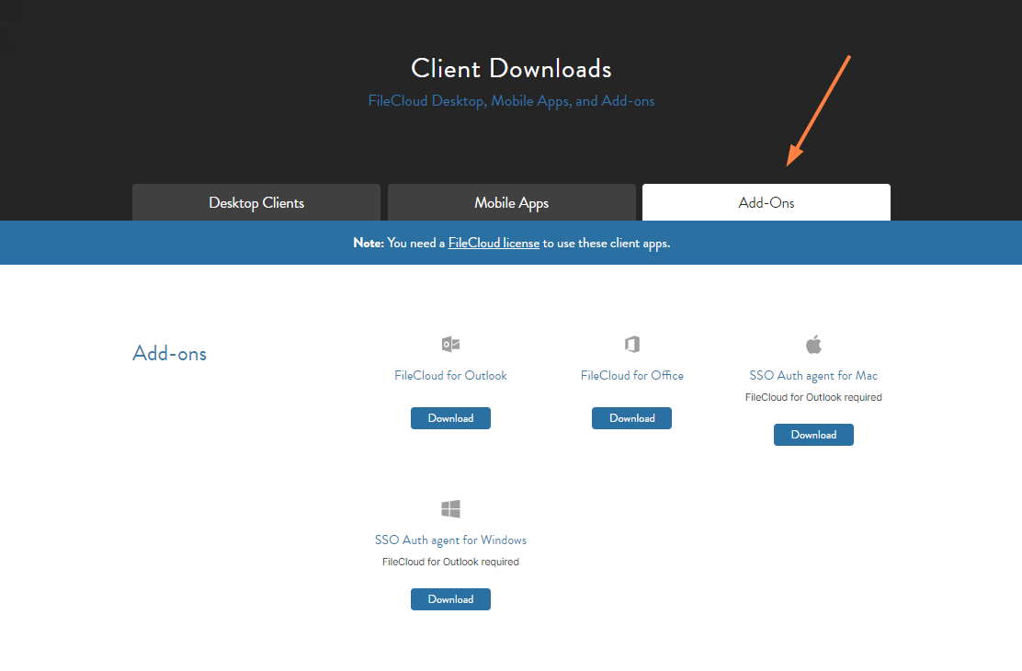Click the SSO Auth agent for Mac title
The width and height of the screenshot is (1022, 671).
click(813, 375)
